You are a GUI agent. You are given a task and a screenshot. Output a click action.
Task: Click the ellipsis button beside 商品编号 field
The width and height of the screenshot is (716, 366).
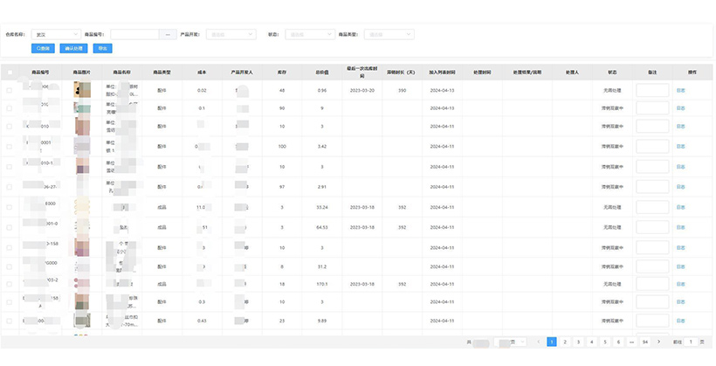(168, 34)
